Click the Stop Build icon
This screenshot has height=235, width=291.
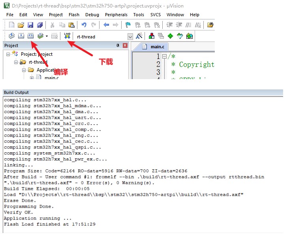54,36
